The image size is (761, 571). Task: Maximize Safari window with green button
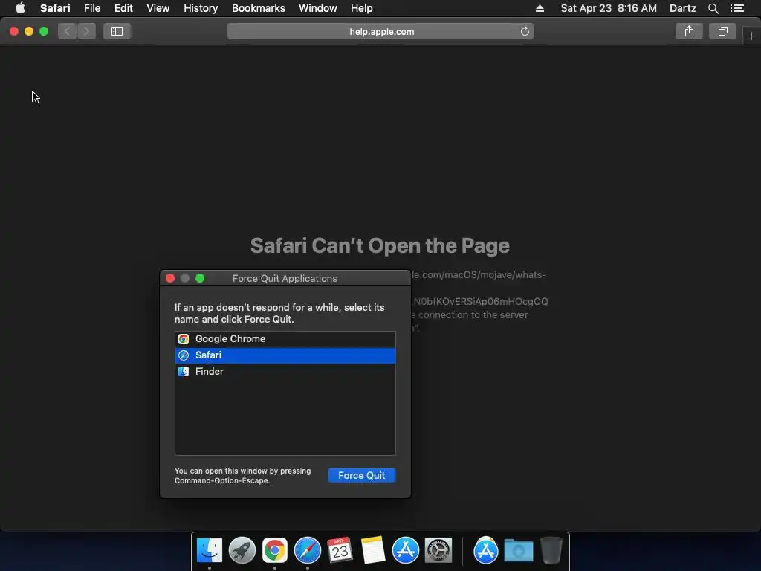44,31
